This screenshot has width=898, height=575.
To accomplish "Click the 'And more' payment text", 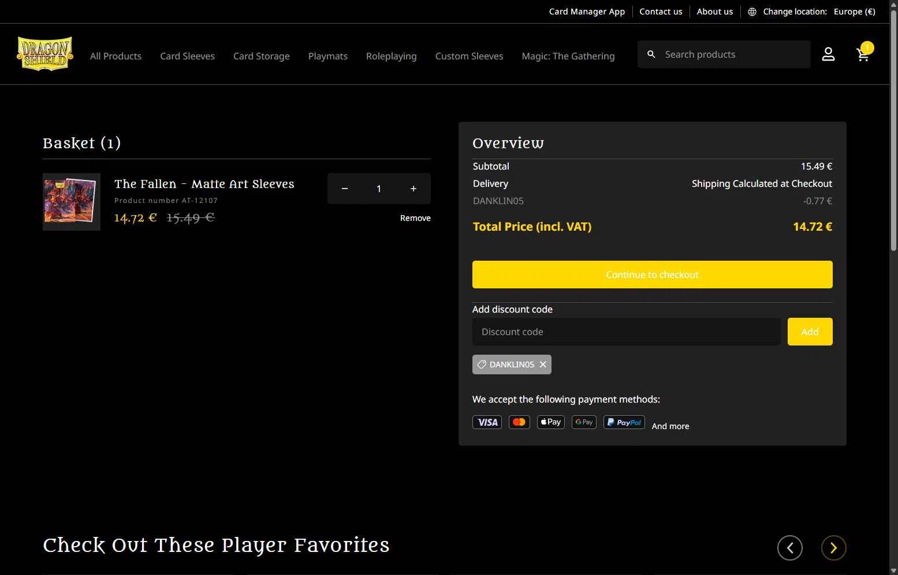I will (670, 426).
